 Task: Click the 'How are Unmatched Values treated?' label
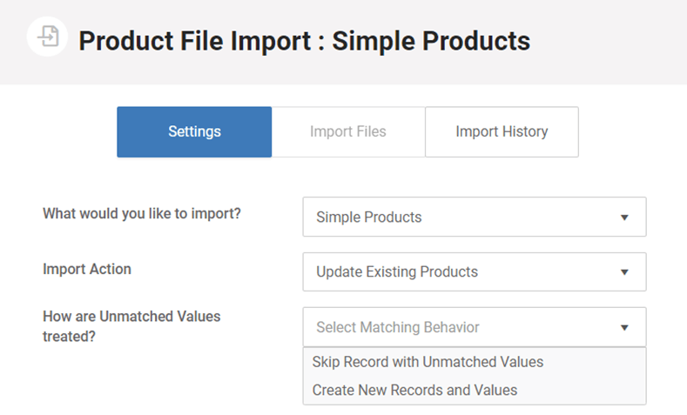pyautogui.click(x=131, y=326)
